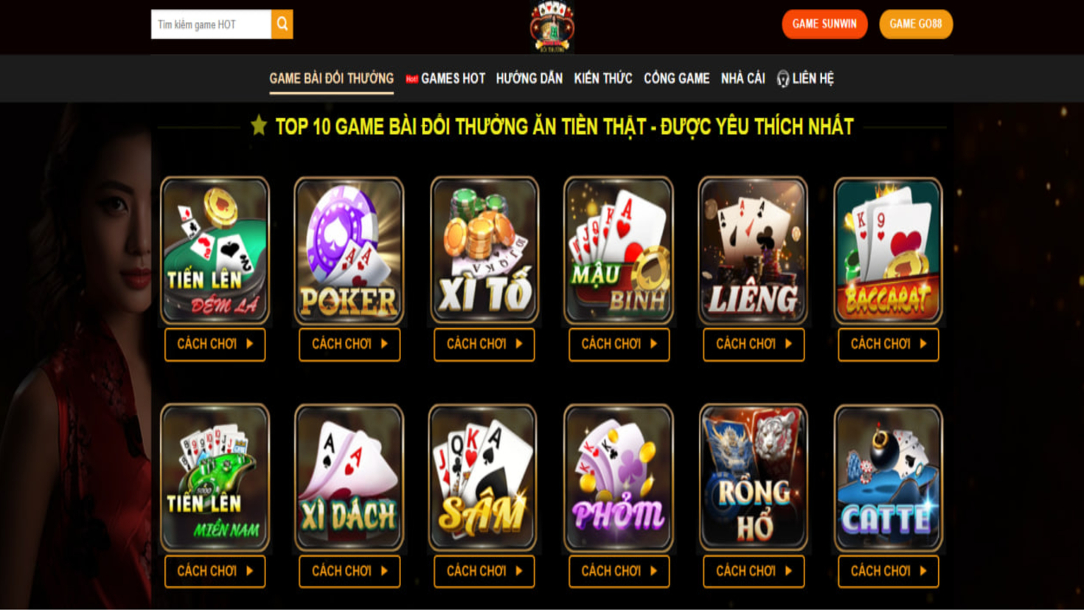Choose the Rồng Hổ game icon
This screenshot has height=610, width=1084.
point(753,477)
